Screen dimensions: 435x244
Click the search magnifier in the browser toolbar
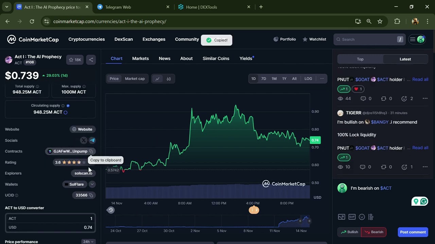369,21
